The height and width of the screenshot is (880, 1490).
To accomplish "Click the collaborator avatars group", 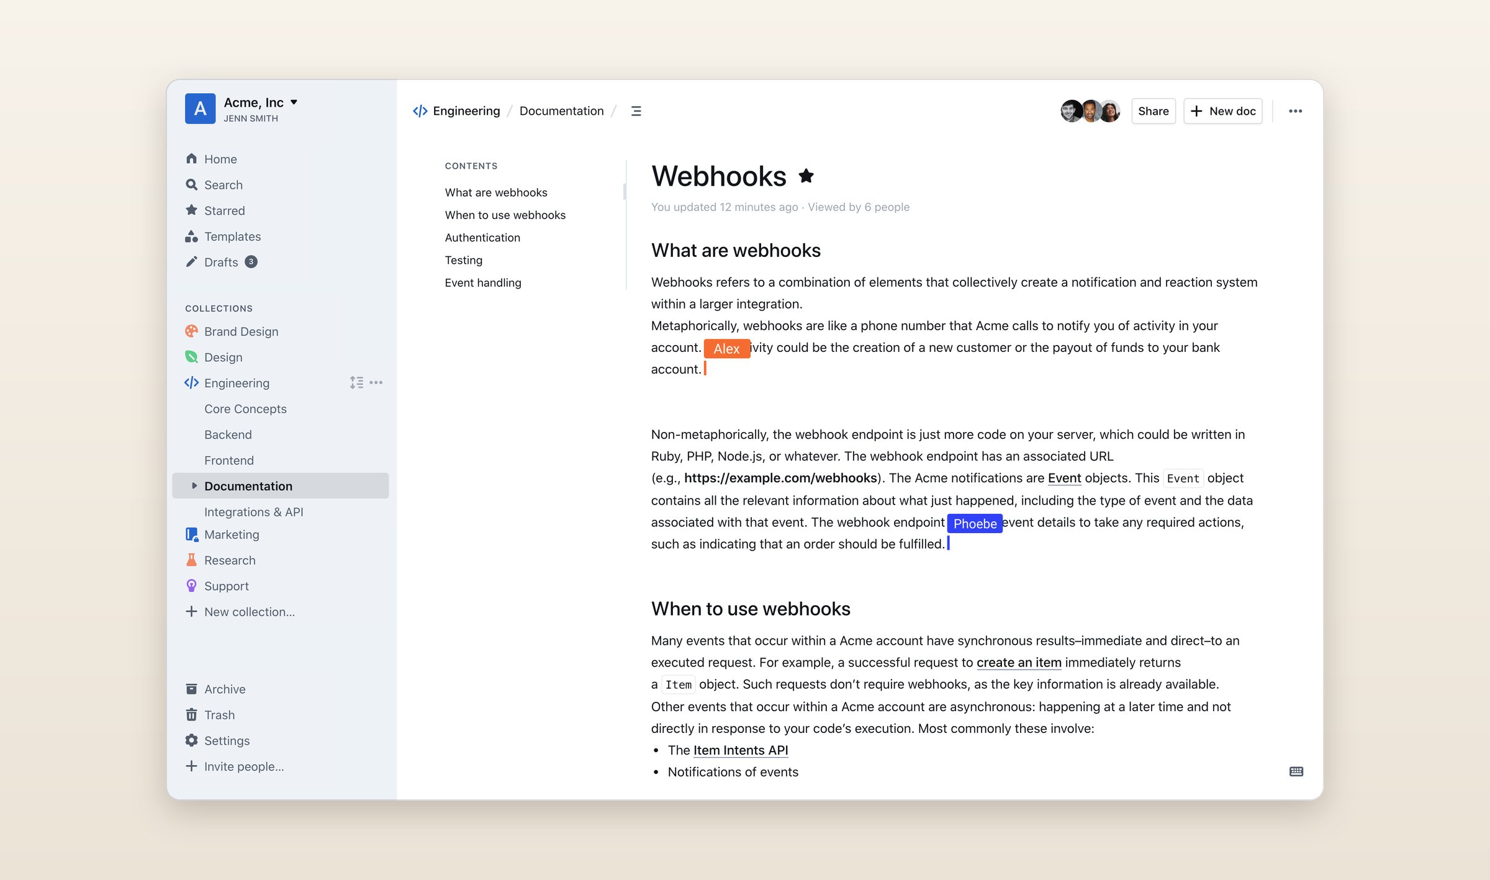I will pyautogui.click(x=1090, y=111).
